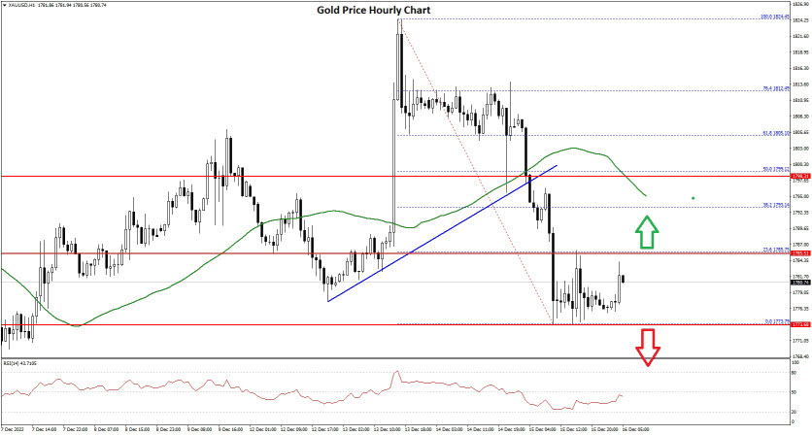
Task: Click the 1808.30 price axis label
Action: pos(800,117)
